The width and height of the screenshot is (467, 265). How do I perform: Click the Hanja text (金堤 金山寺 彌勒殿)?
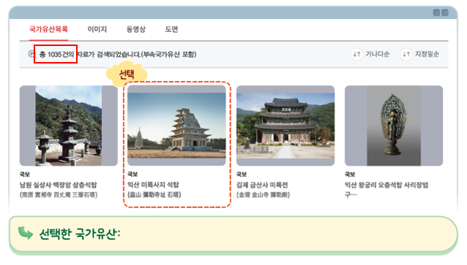263,195
